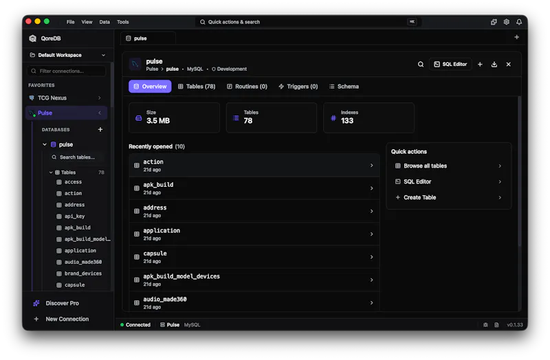
Task: Collapse the pulse database tree node
Action: [45, 144]
